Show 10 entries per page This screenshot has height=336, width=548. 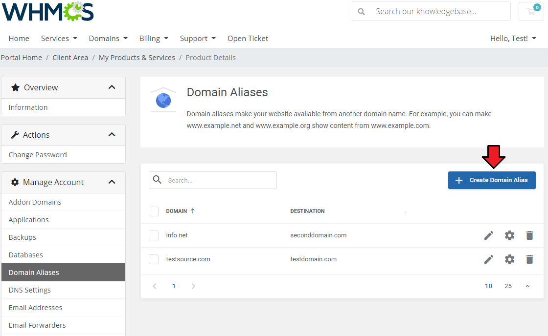click(x=488, y=286)
